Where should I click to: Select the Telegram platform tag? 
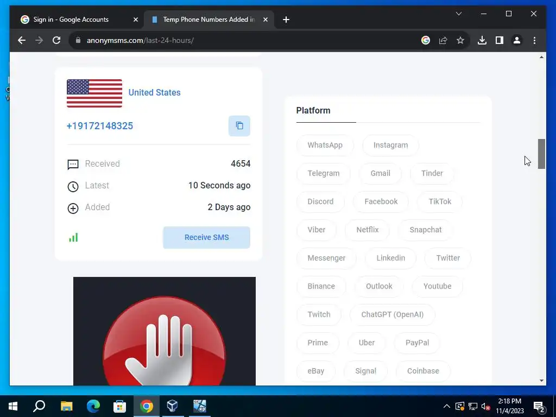click(324, 173)
